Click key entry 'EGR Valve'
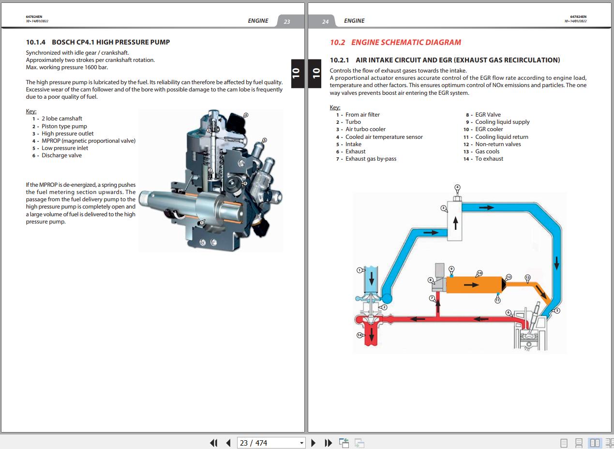Screen dimensions: 614x449 pos(488,115)
